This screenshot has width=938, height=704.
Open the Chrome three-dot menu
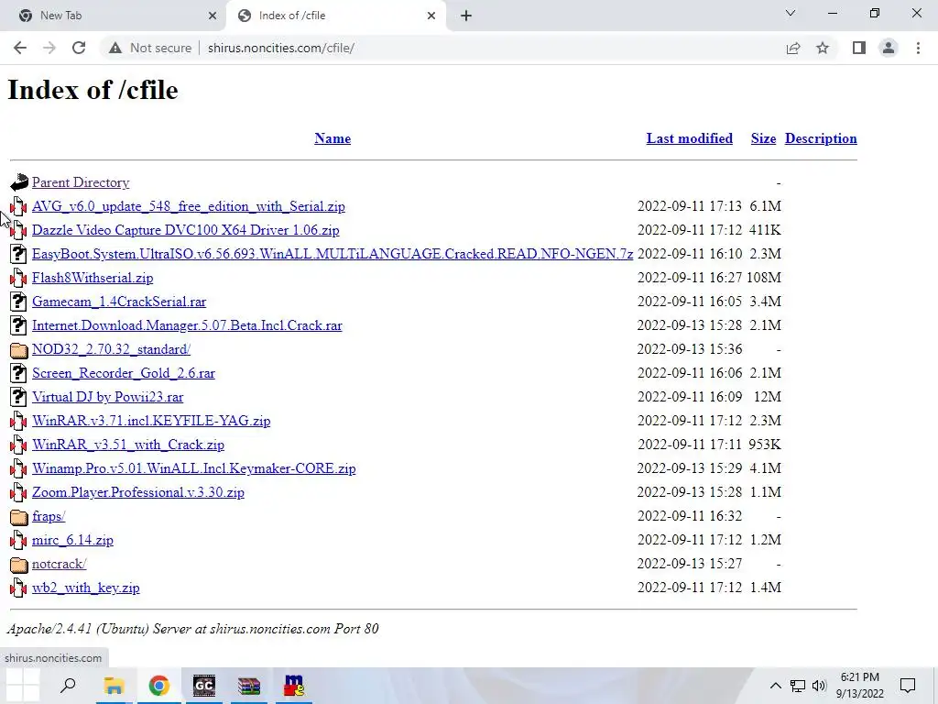pos(918,48)
